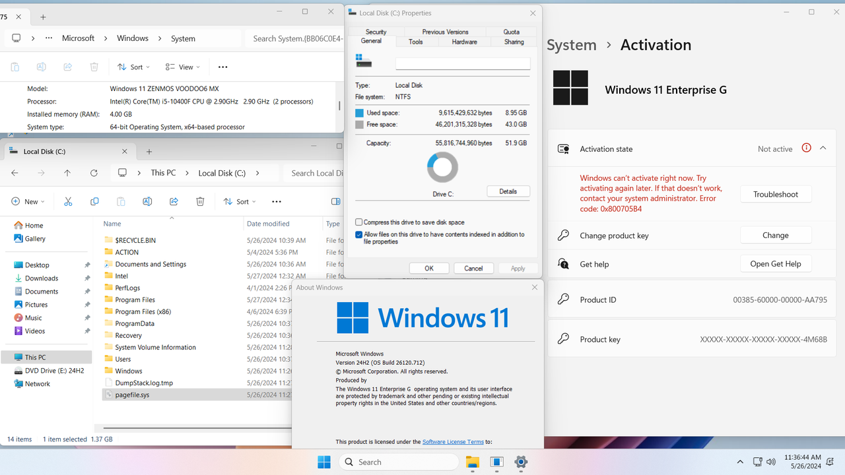Open Sort dropdown in Local Disk toolbar
Screen dimensions: 845x475
[x=241, y=201]
